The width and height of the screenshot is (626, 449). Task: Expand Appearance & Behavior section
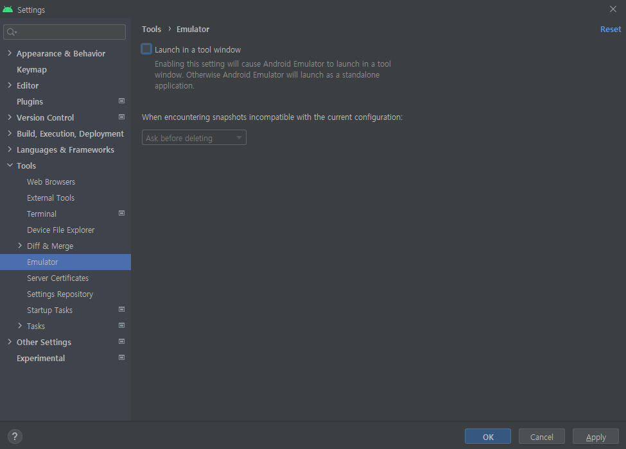10,53
